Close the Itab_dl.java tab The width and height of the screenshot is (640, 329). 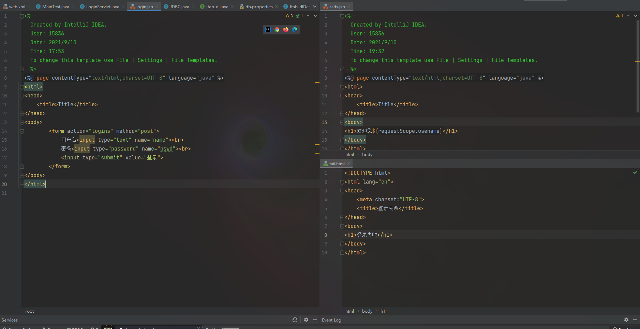[232, 6]
